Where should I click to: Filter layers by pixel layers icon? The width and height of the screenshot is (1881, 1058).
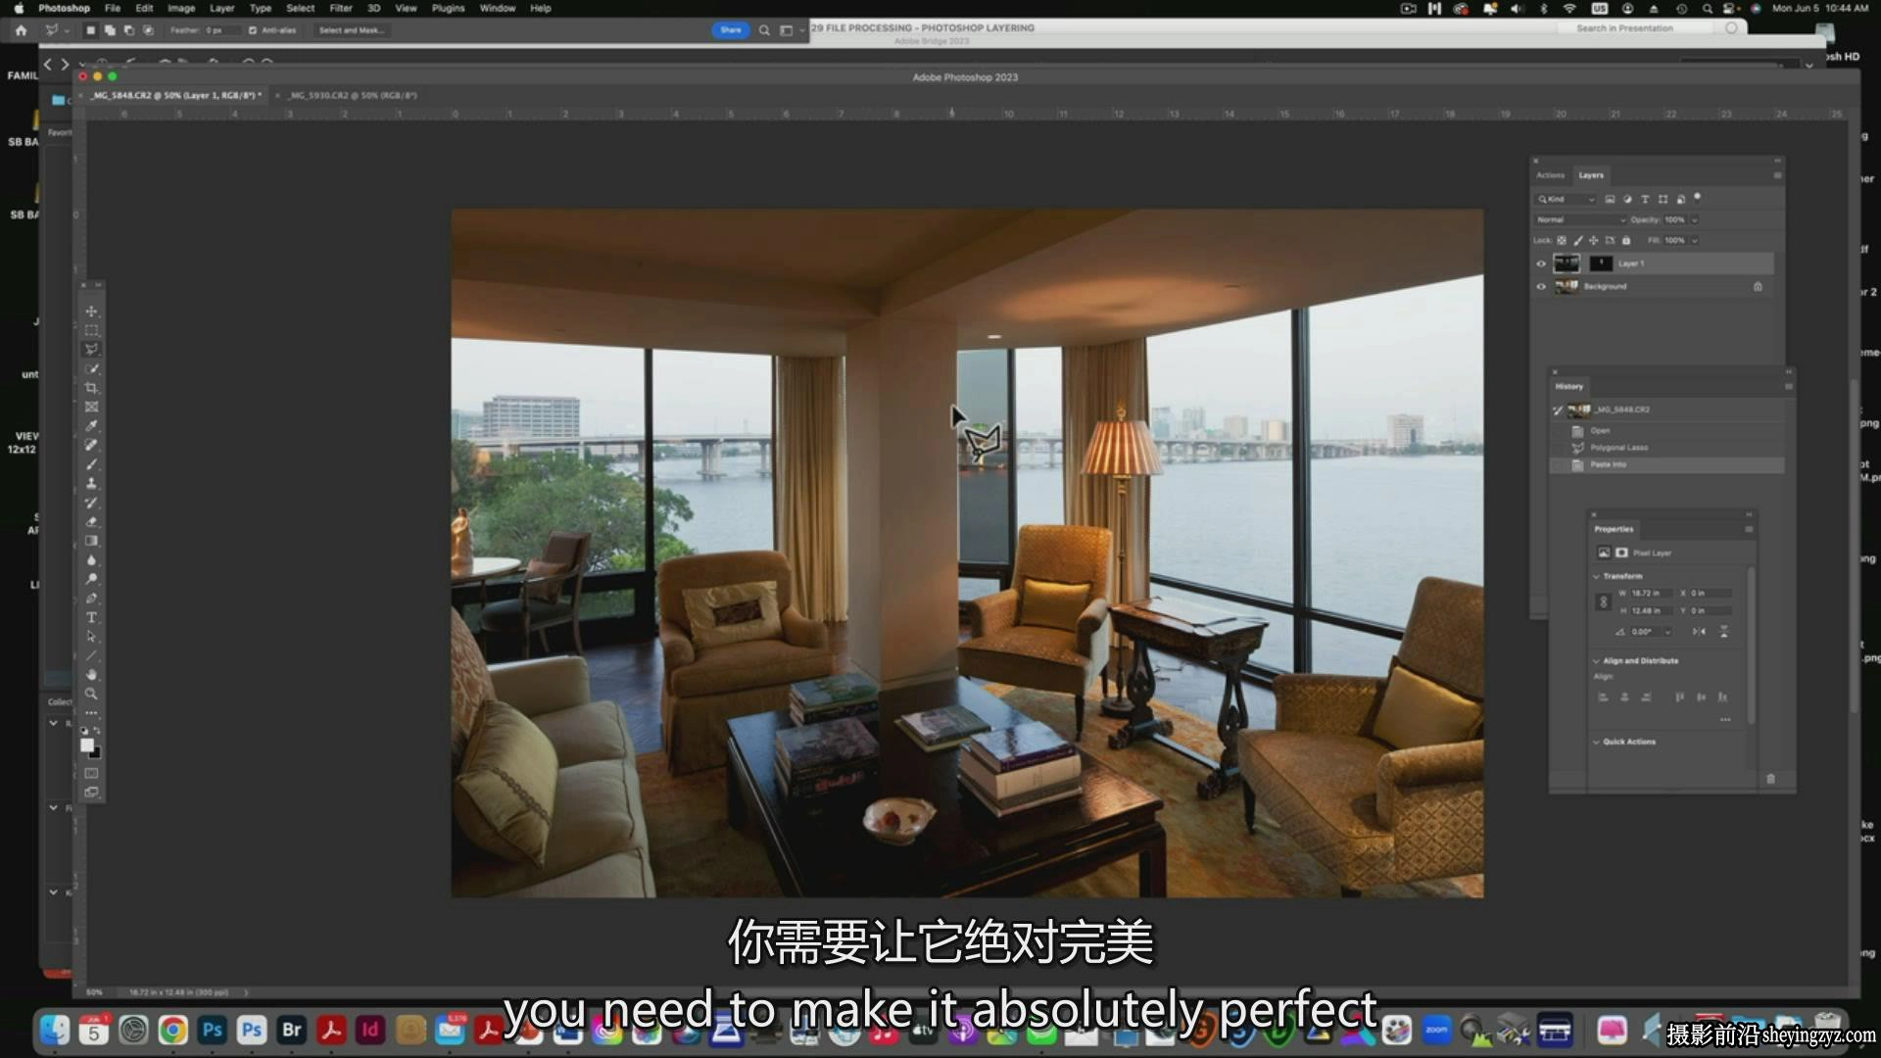click(x=1610, y=199)
